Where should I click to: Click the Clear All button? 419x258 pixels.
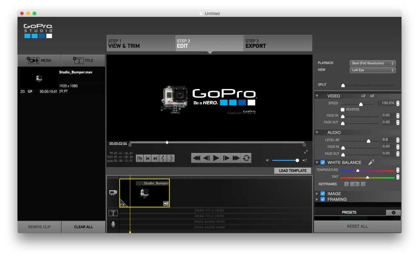coord(83,227)
